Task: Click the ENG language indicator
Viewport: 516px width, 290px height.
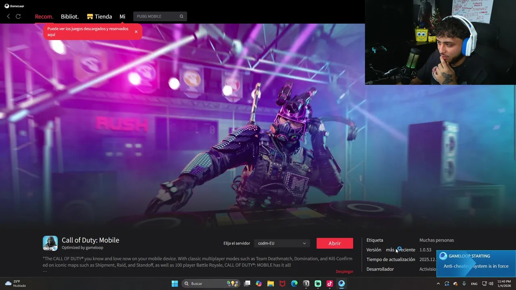Action: click(x=474, y=284)
